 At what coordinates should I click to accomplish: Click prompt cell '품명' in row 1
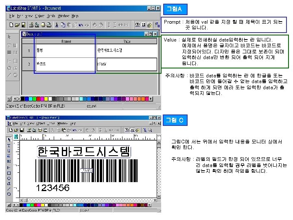click(x=66, y=51)
